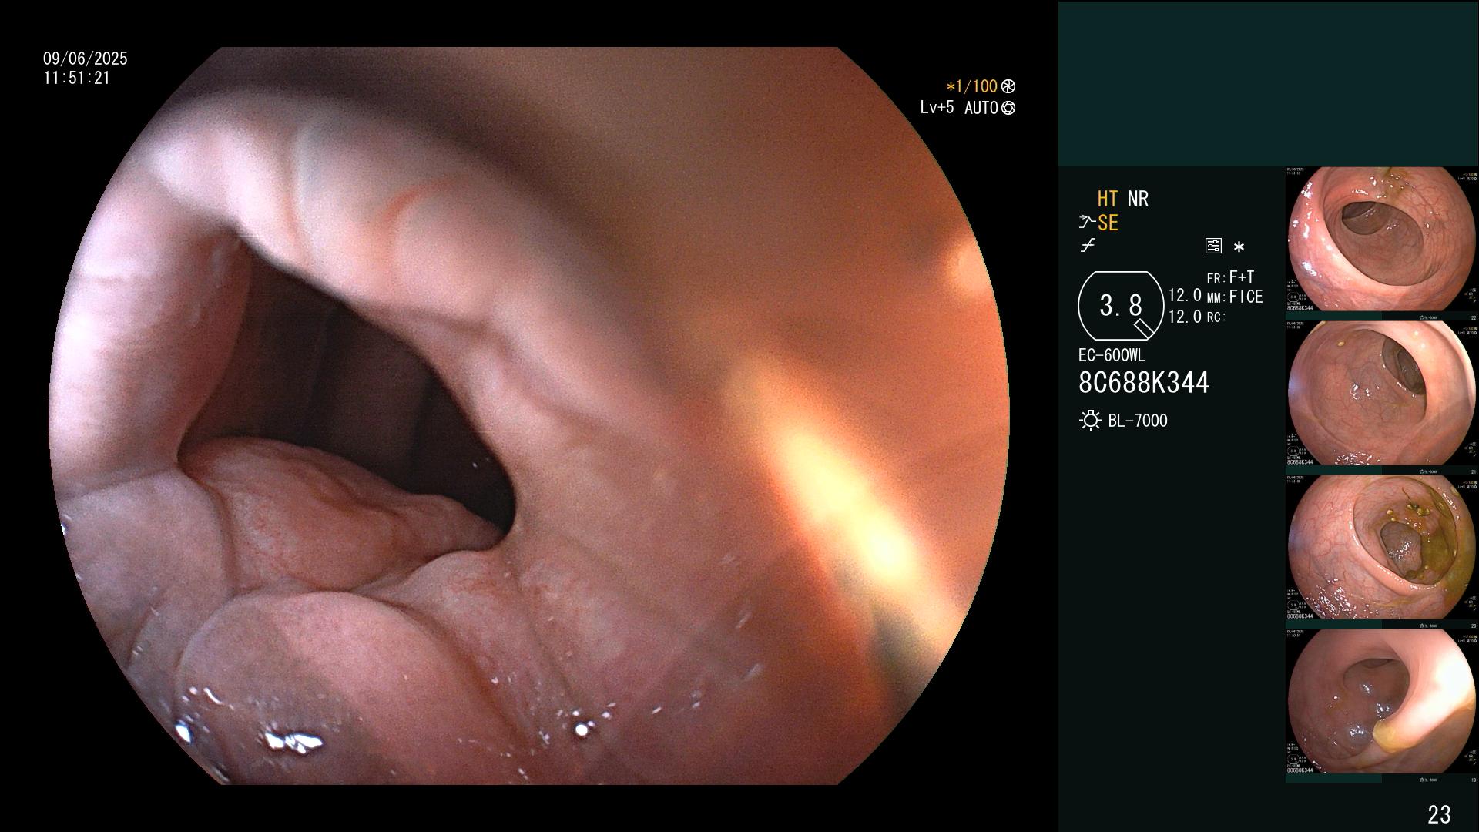Viewport: 1479px width, 832px height.
Task: Click the NR noise reduction label
Action: (x=1138, y=200)
